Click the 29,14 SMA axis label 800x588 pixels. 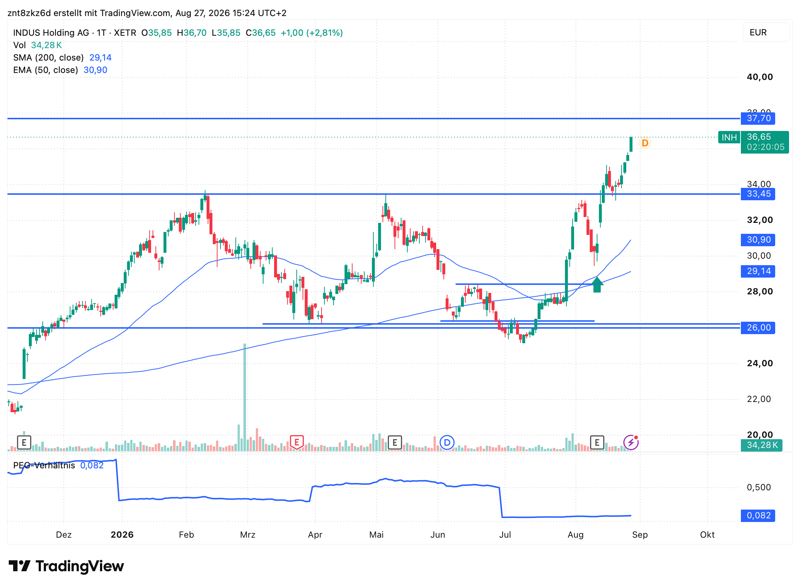coord(758,271)
